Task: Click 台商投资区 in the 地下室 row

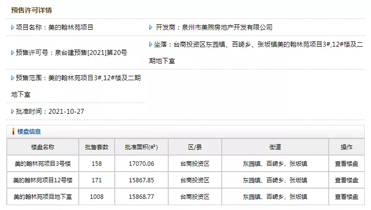Action: 195,197
